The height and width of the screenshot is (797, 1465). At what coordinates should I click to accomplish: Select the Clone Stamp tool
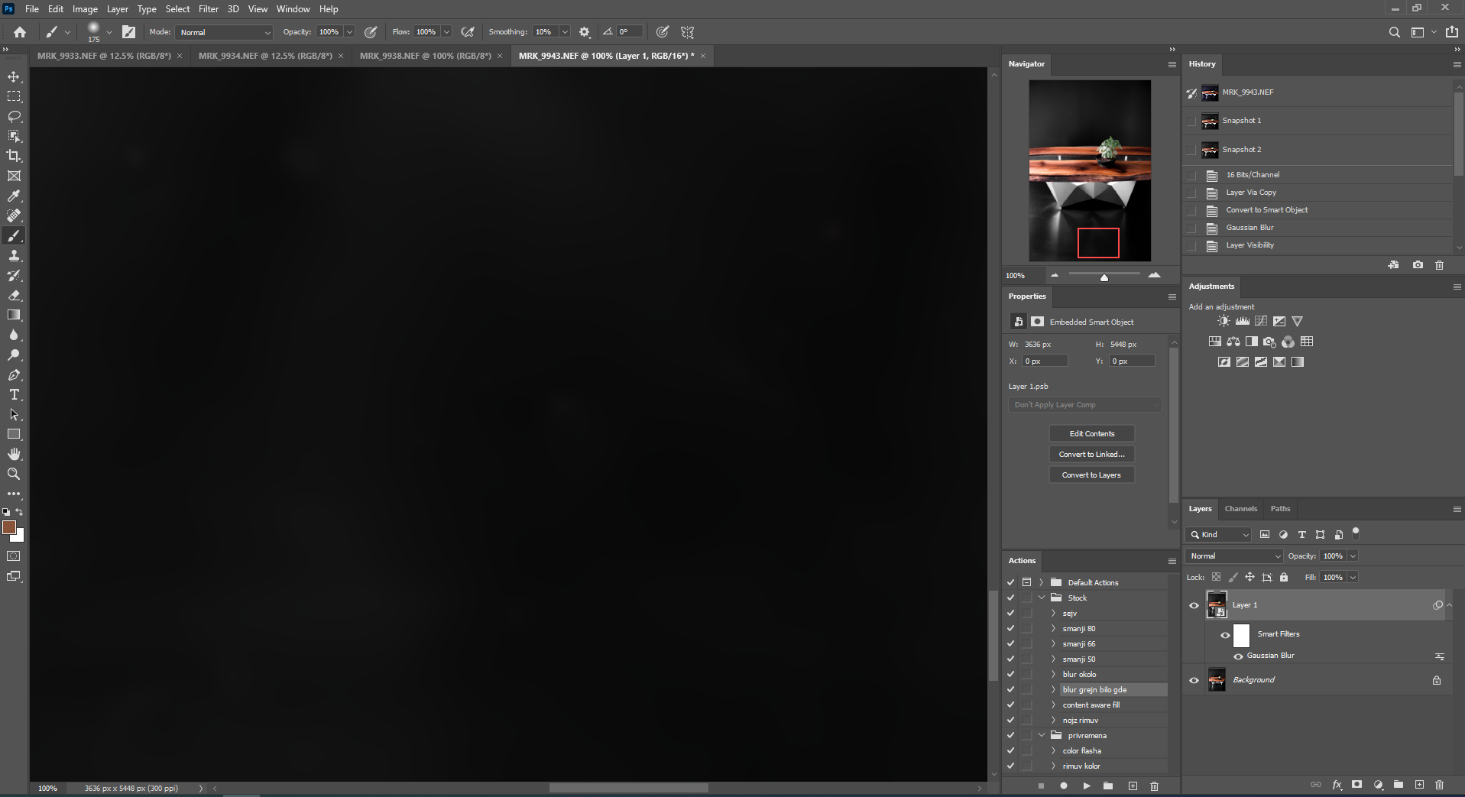point(14,255)
